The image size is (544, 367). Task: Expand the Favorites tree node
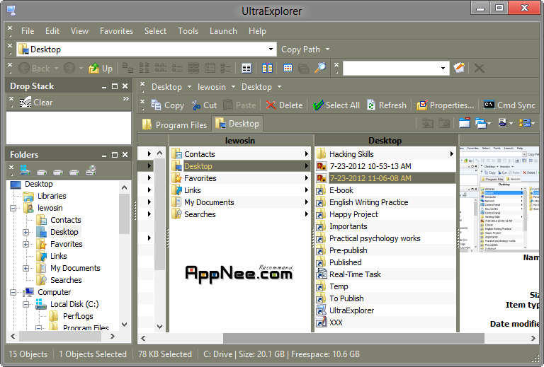[25, 244]
